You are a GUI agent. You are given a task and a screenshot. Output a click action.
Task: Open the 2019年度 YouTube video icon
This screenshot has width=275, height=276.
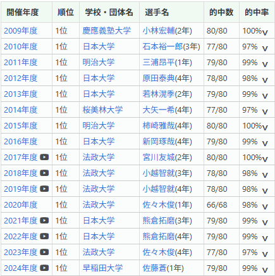click(44, 189)
